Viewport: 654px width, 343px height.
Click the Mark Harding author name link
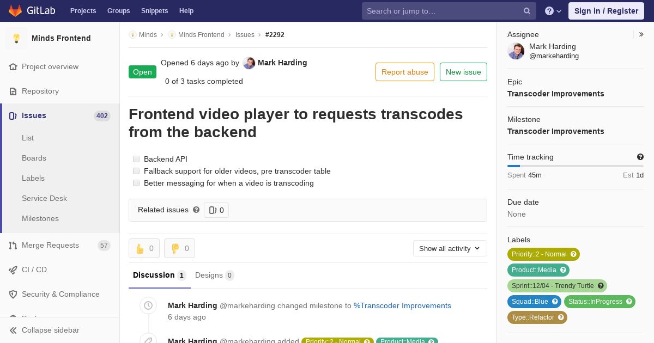pyautogui.click(x=282, y=63)
